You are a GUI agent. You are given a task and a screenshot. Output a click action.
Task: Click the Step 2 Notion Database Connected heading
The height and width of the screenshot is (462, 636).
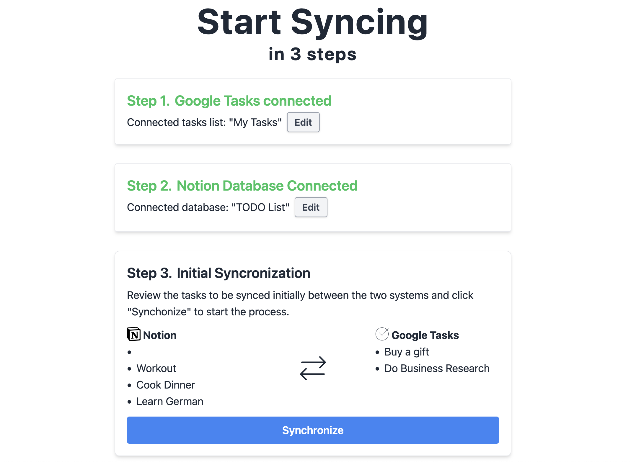tap(242, 186)
